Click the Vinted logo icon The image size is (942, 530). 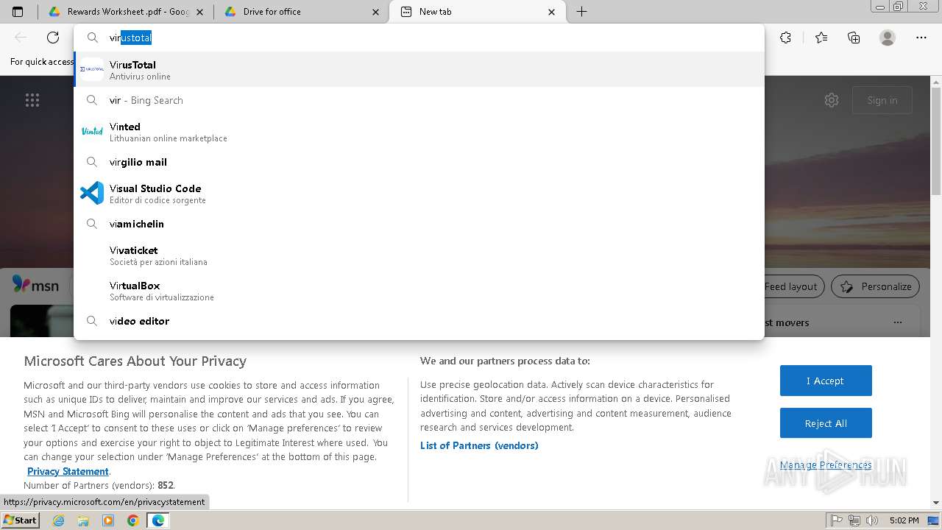pyautogui.click(x=92, y=131)
